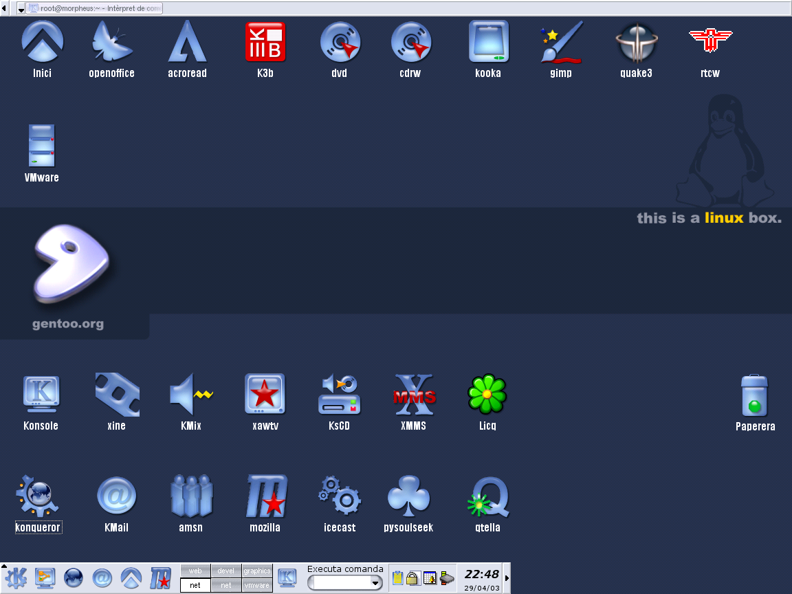
Task: Open the klipper clipboard tray icon
Action: tap(397, 577)
